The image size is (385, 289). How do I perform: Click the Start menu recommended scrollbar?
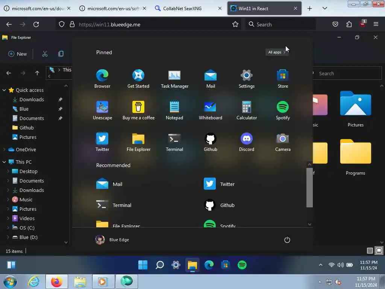pyautogui.click(x=309, y=187)
